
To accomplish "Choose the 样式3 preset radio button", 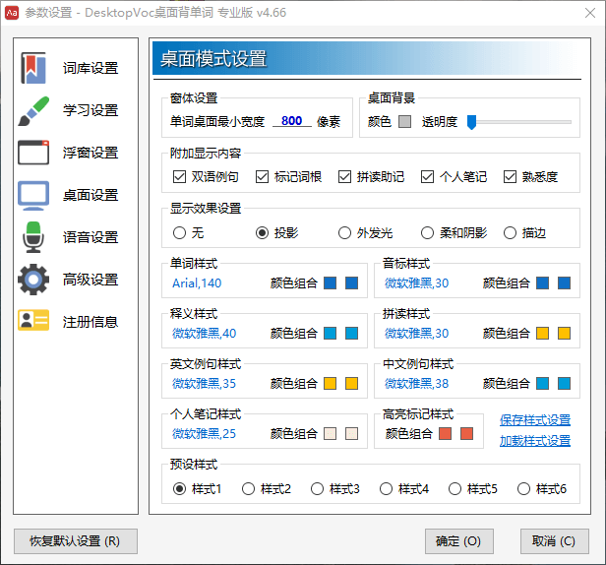I will 317,488.
